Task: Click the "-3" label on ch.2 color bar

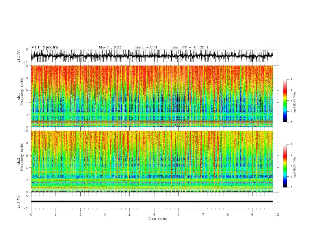Action: [290, 145]
